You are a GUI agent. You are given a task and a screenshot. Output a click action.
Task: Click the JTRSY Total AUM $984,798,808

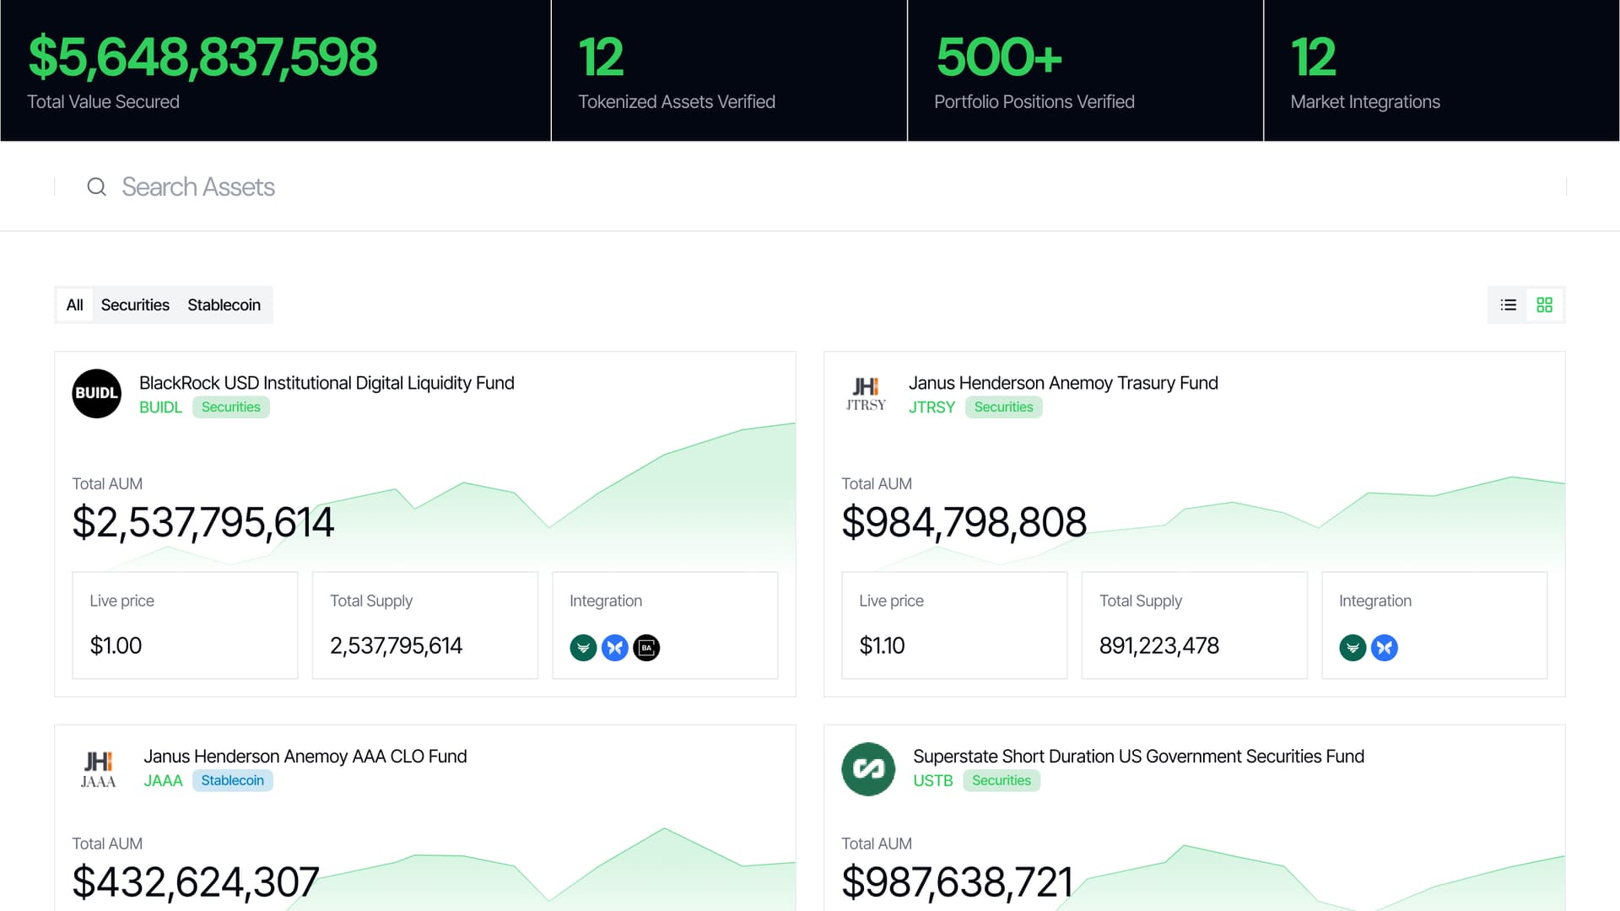964,522
